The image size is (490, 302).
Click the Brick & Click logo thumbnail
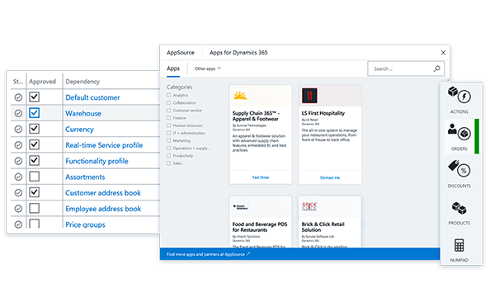coord(309,206)
